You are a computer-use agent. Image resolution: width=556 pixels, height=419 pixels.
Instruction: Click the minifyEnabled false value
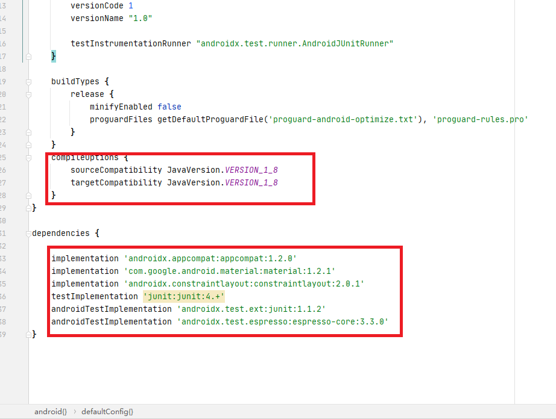pyautogui.click(x=169, y=107)
